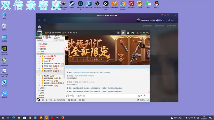This screenshot has height=120, width=214.
Task: Click the YY home icon in header
Action: [123, 33]
